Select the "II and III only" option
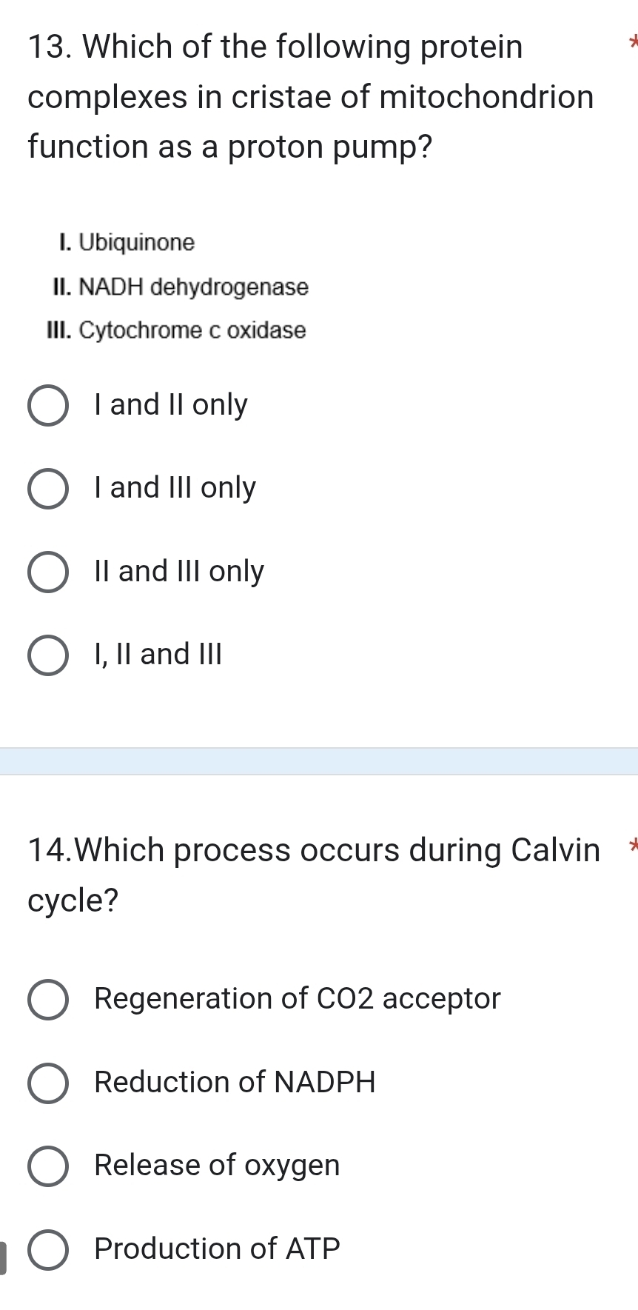 pyautogui.click(x=48, y=570)
